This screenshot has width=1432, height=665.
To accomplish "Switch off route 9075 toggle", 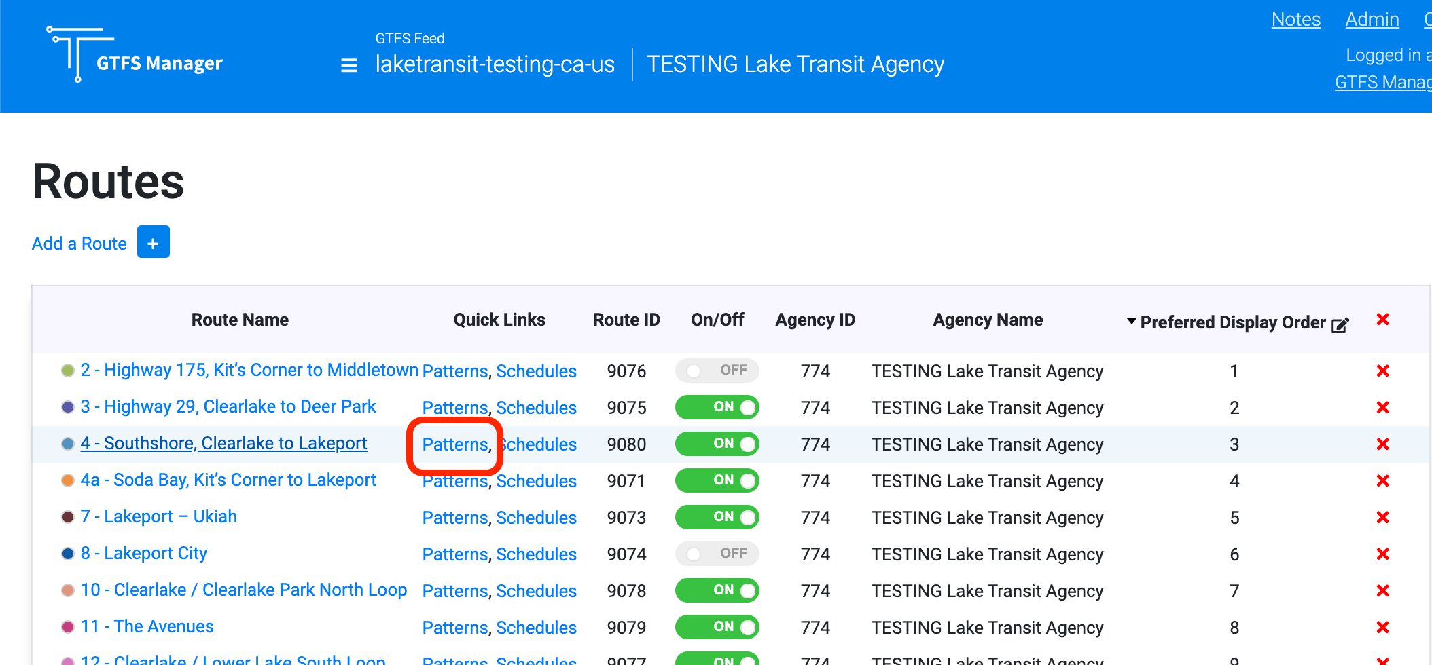I will tap(717, 407).
